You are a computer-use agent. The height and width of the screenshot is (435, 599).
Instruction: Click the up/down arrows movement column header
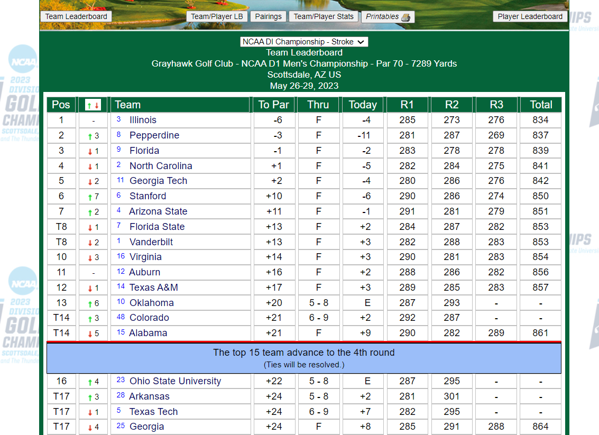coord(93,105)
